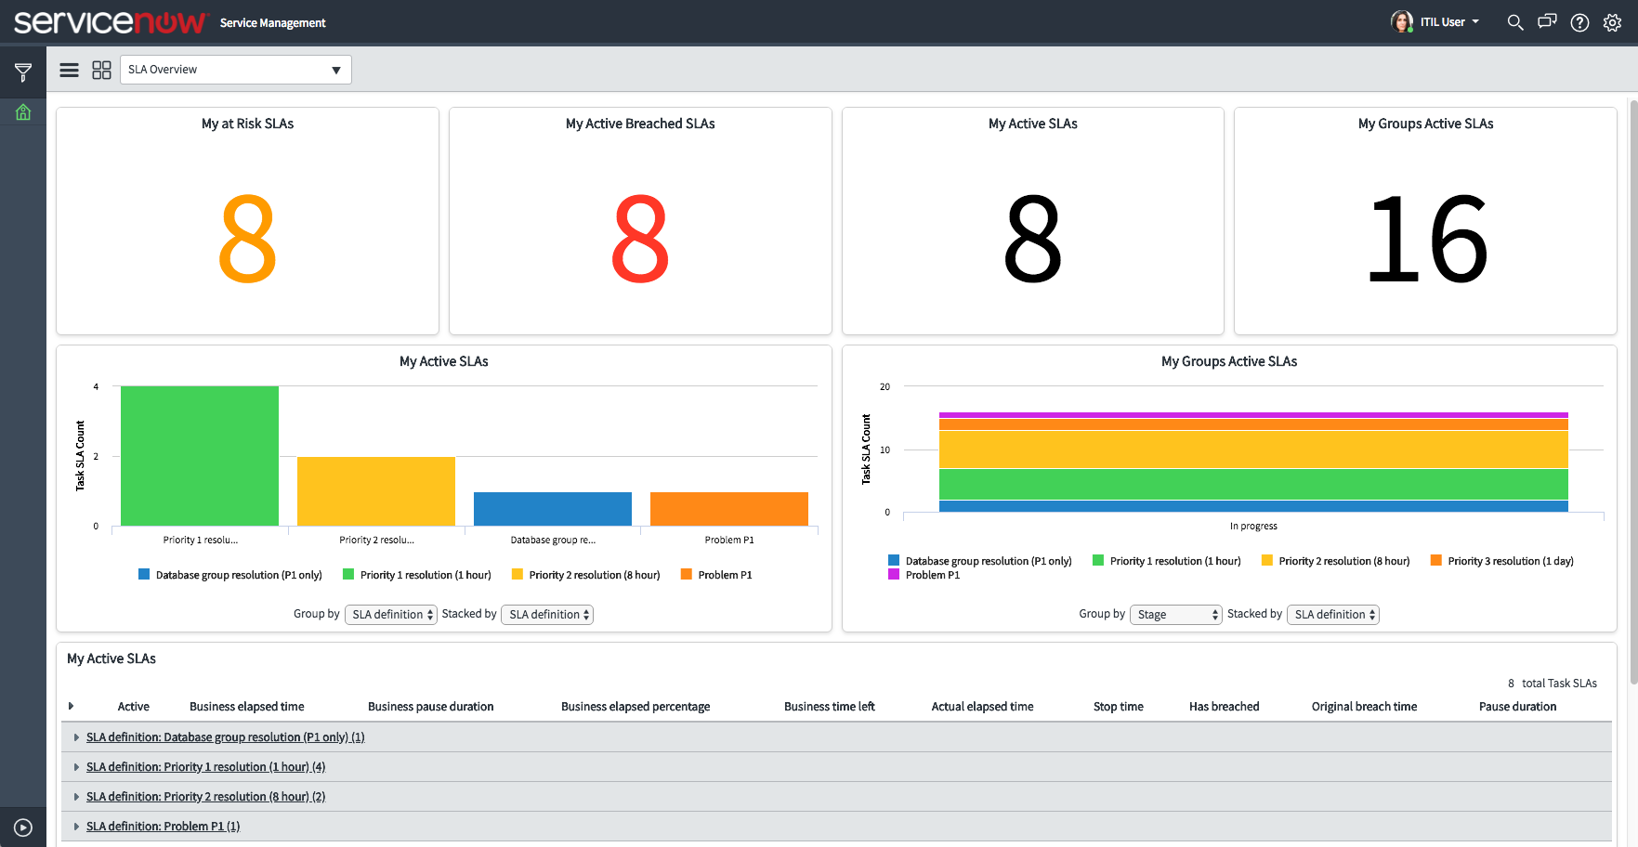Toggle Priority 3 resolution (1 day) legend entry
The image size is (1638, 847).
(1502, 561)
